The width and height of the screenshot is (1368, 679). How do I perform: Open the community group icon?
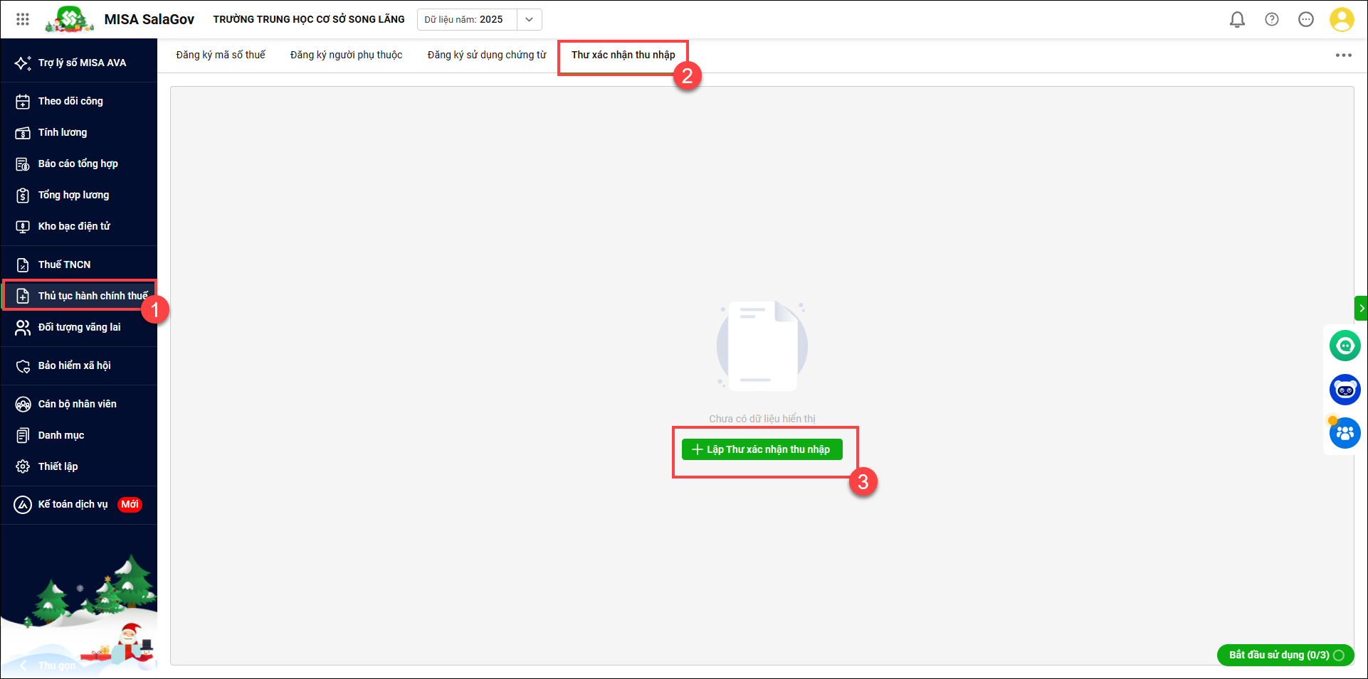click(x=1345, y=433)
